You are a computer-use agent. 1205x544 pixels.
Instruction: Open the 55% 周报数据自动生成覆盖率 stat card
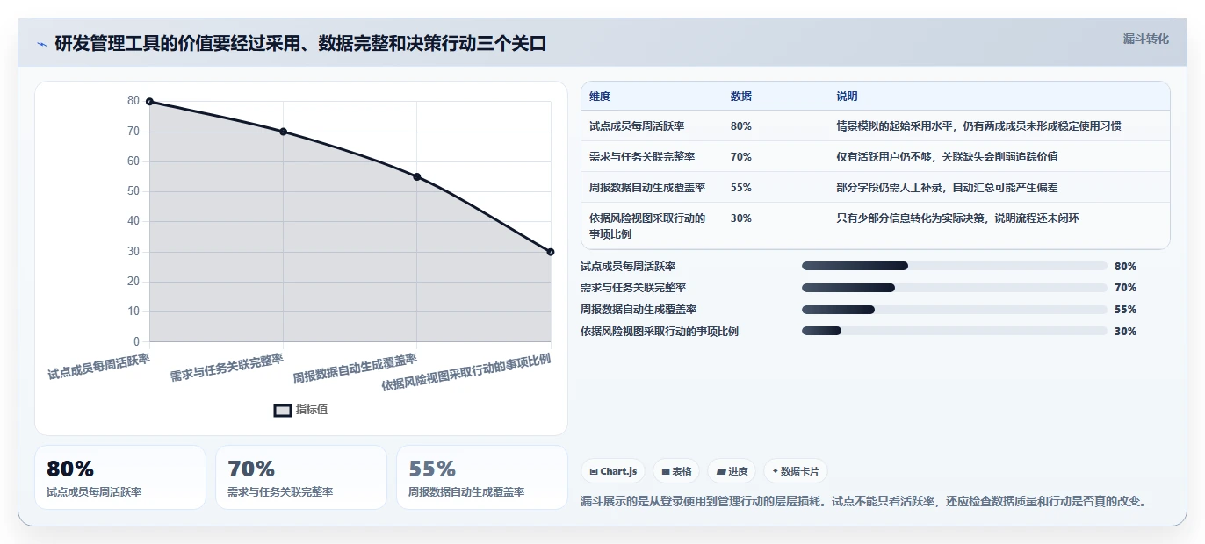click(482, 477)
